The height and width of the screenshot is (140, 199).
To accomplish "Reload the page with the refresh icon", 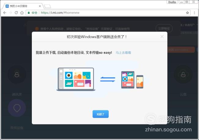I will [16, 13].
